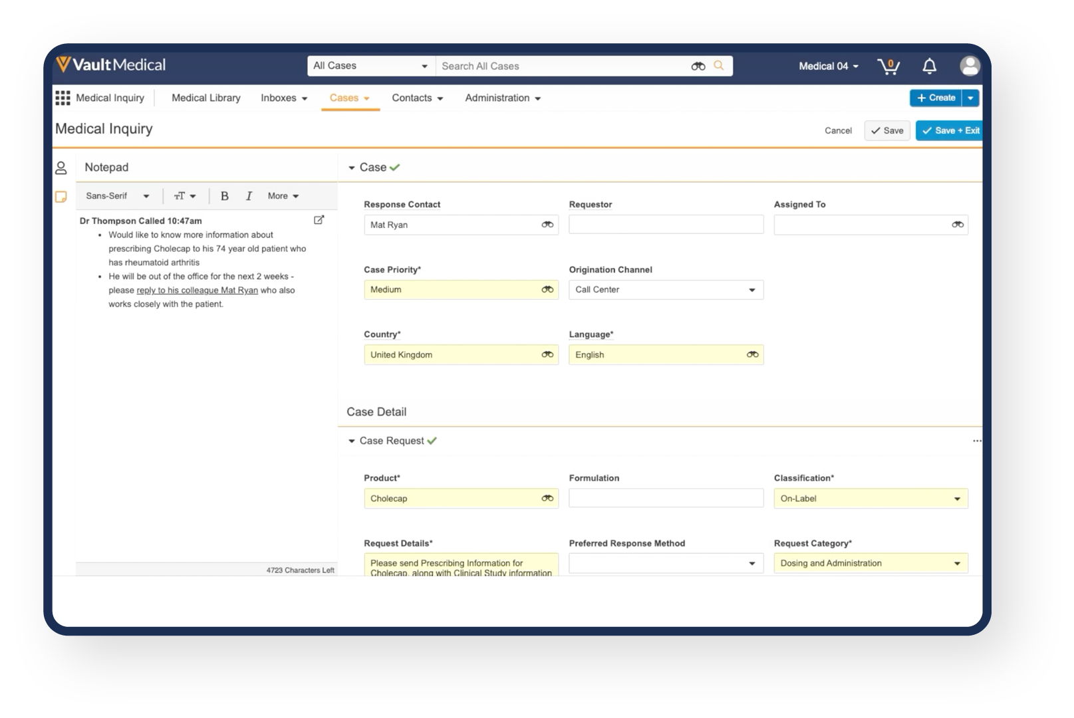Click the Language field showing English
The image size is (1074, 718).
tap(666, 355)
